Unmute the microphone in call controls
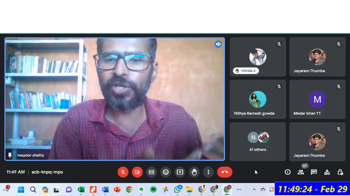 123,172
